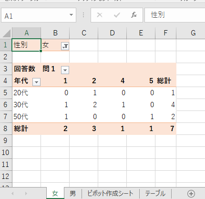The image size is (205, 199).
Task: Open the Insert Function fx dialog
Action: [134, 15]
